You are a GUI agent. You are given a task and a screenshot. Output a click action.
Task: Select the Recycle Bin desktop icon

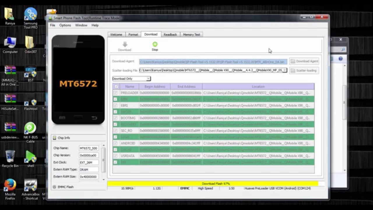[10, 159]
